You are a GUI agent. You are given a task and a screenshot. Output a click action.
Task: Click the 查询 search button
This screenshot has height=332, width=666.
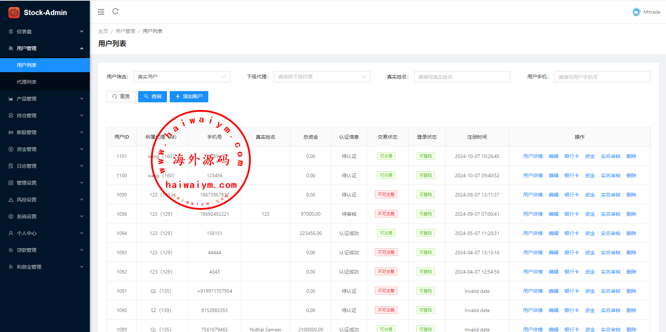[153, 97]
